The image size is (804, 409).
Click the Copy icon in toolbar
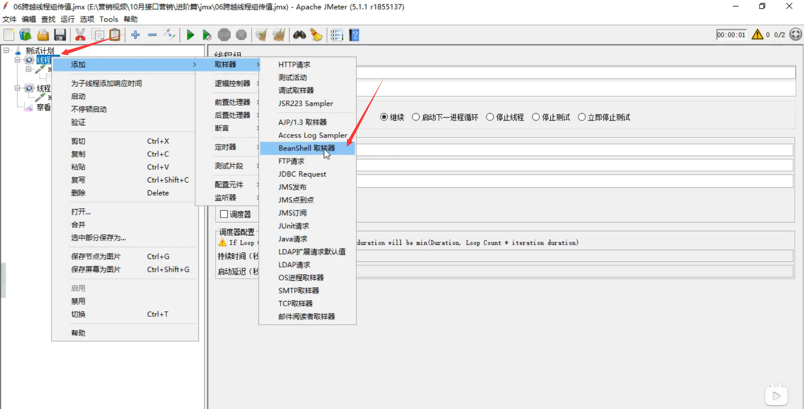click(98, 35)
